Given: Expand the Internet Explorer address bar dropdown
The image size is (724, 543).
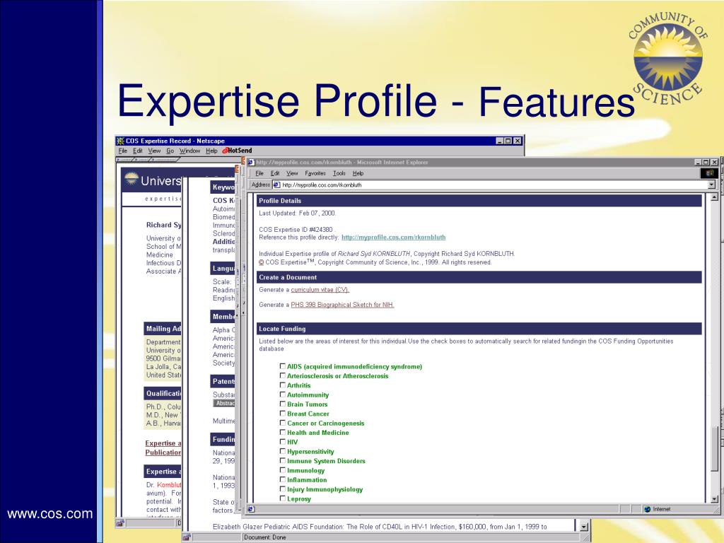Looking at the screenshot, I should tap(711, 185).
